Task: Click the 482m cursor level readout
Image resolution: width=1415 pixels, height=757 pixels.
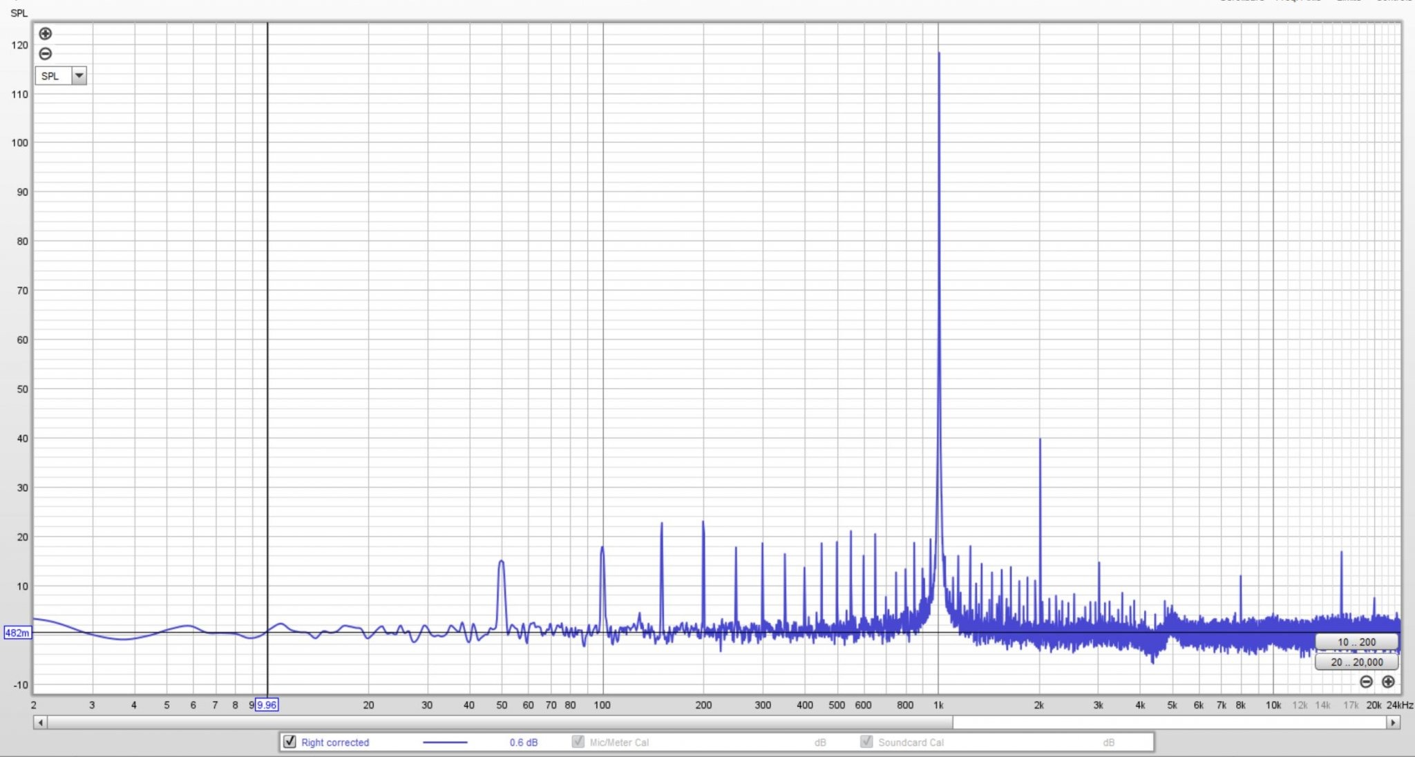Action: click(x=17, y=633)
